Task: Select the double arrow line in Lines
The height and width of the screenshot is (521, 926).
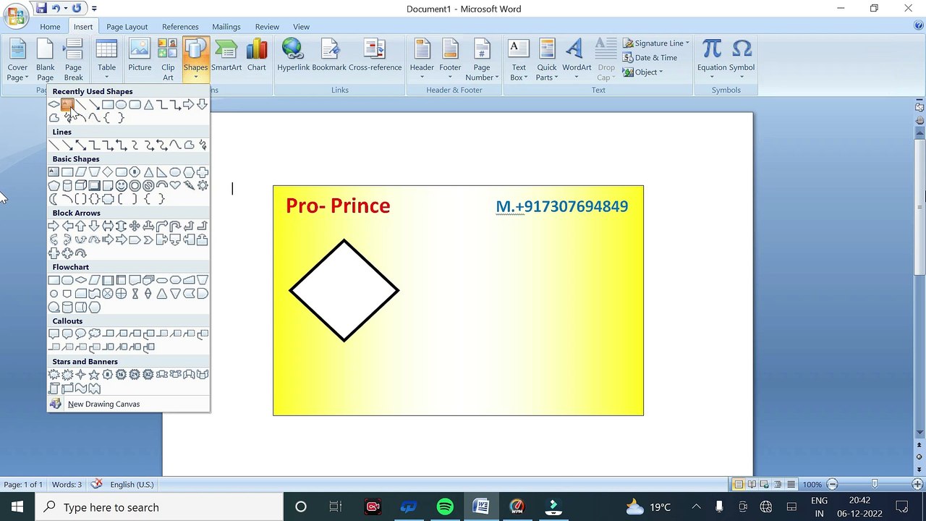Action: point(80,145)
